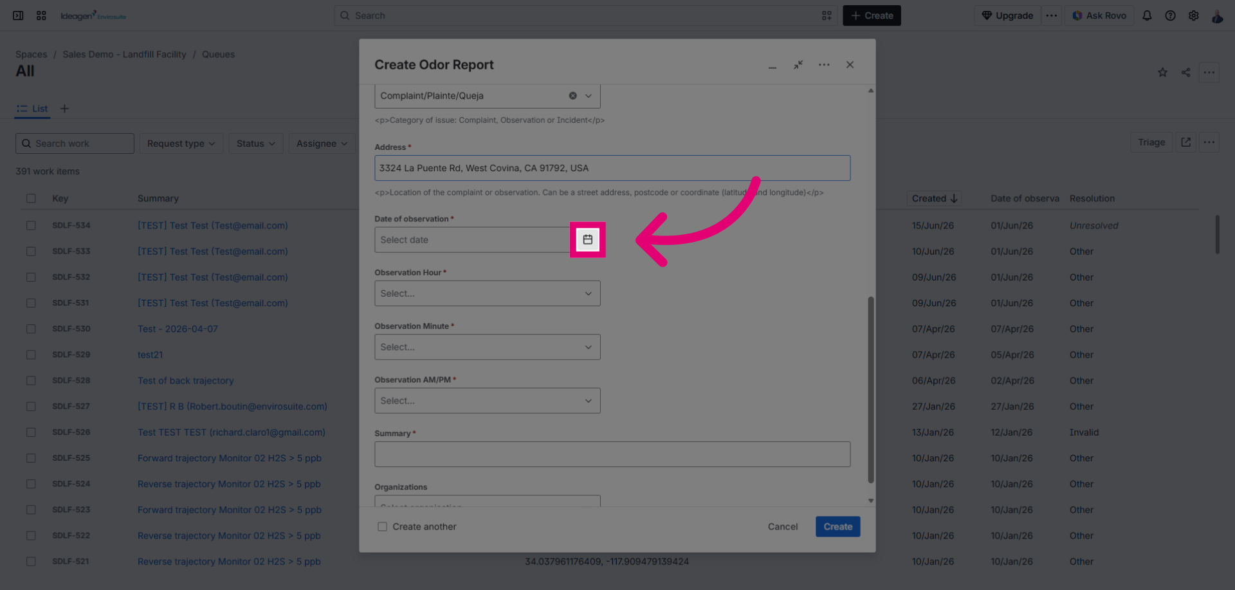The height and width of the screenshot is (590, 1235).
Task: Cancel the odor report dialog
Action: coord(782,526)
